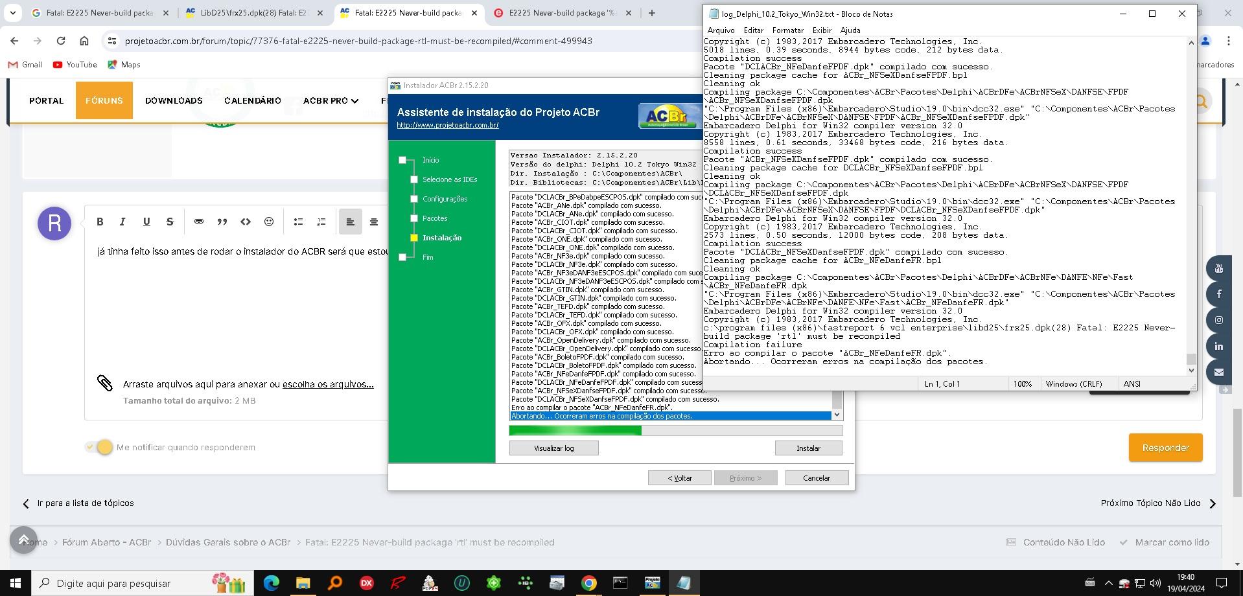
Task: Open FÓRUNS in site navigation
Action: coord(104,100)
